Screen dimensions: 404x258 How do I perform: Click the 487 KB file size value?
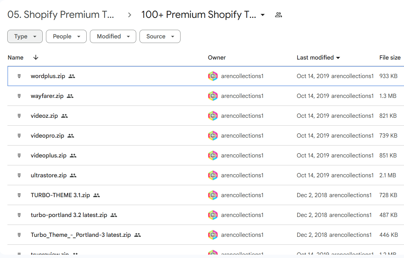[x=388, y=215]
